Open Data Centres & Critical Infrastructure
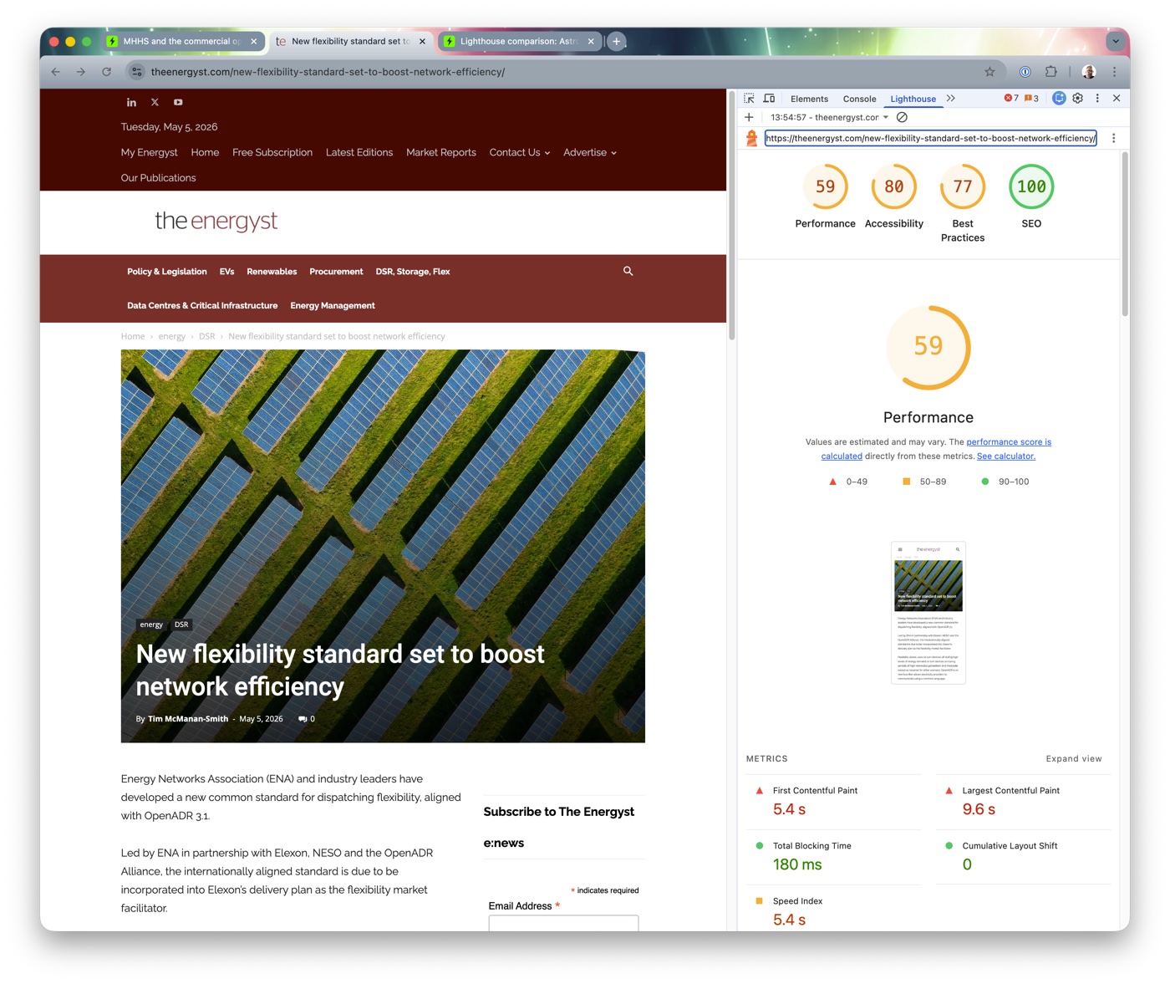Screen dimensions: 1170x984 click(202, 306)
